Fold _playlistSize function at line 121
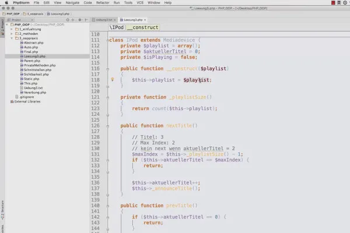This screenshot has height=233, width=350. (x=108, y=97)
